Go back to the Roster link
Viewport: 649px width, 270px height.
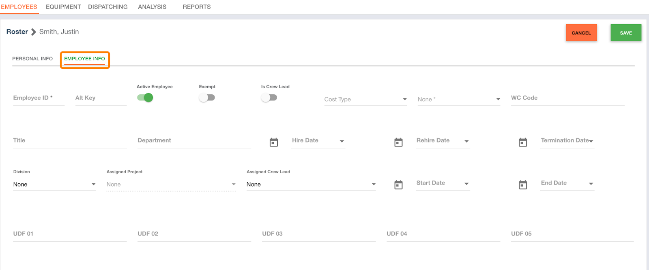click(x=17, y=32)
